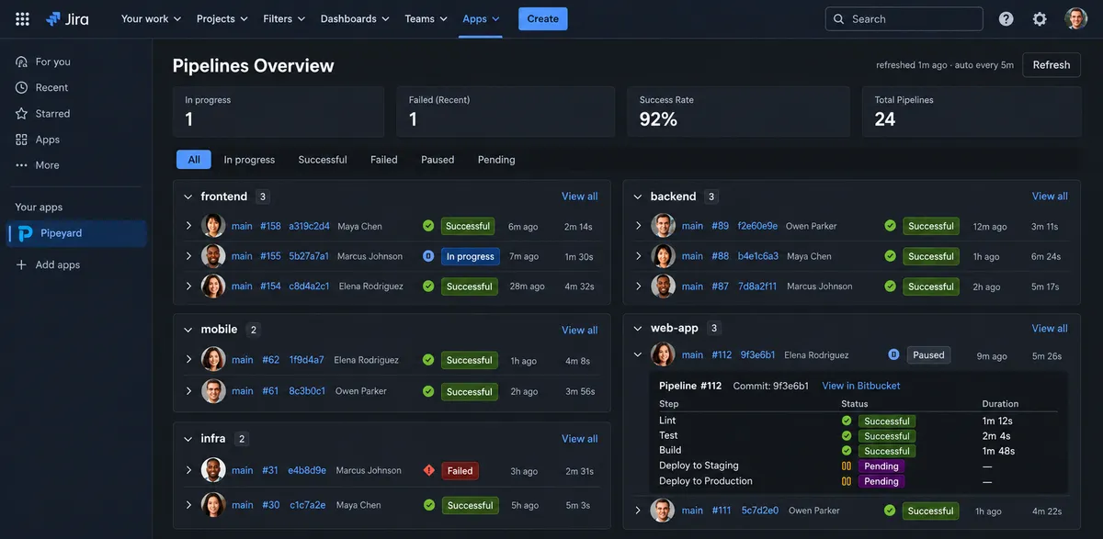The image size is (1103, 539).
Task: Click the search magnifier icon
Action: (x=838, y=18)
